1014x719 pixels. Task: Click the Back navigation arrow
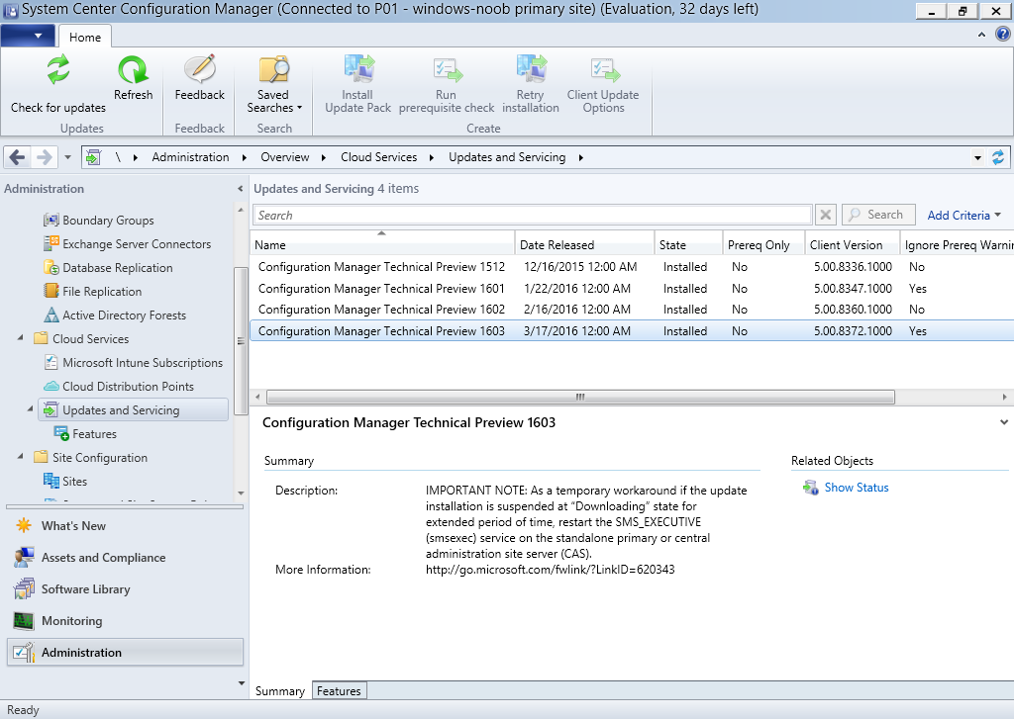(x=18, y=157)
